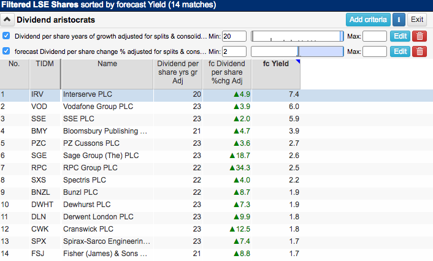
Task: Click the BNZL ticker cell
Action: point(45,192)
